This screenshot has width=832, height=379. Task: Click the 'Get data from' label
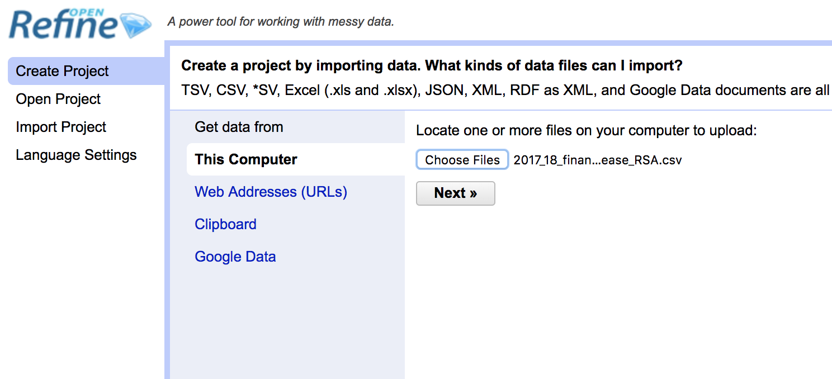click(x=239, y=127)
